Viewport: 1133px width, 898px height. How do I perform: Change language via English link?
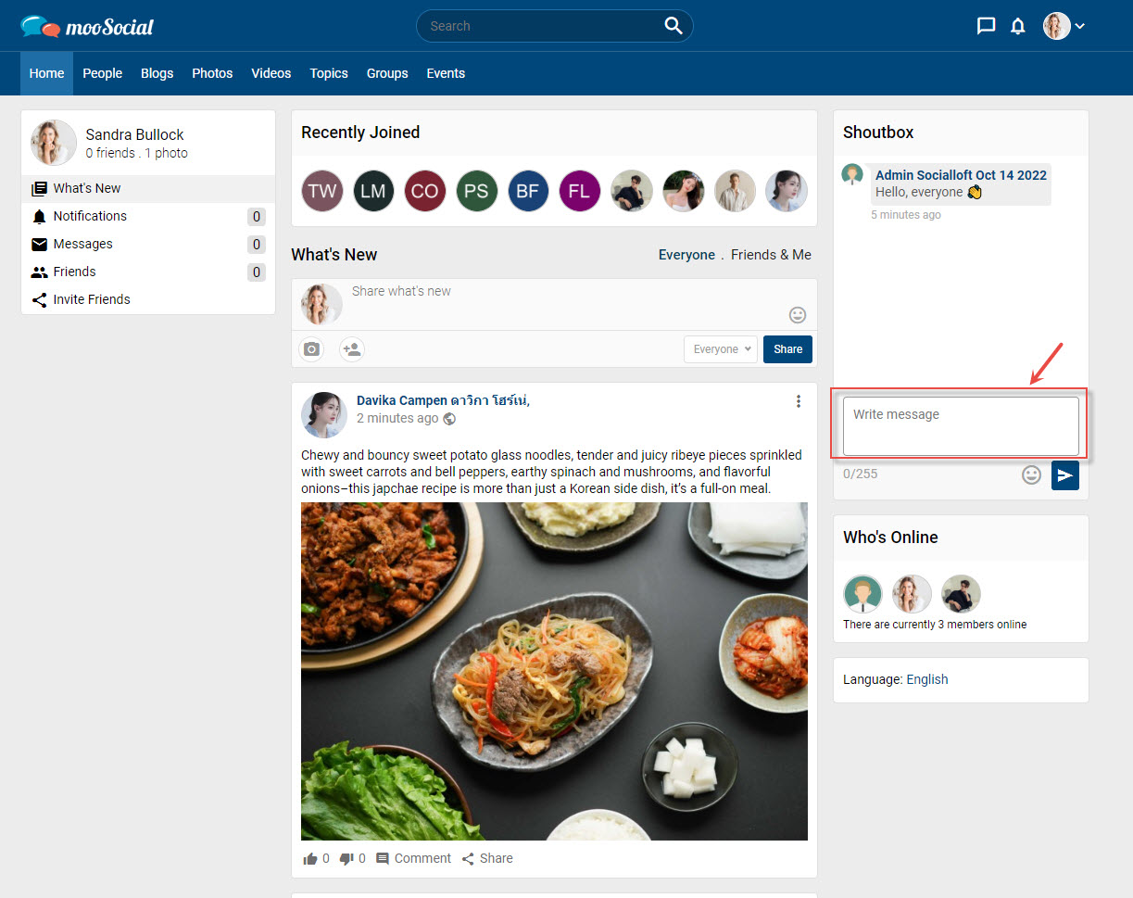(x=927, y=679)
